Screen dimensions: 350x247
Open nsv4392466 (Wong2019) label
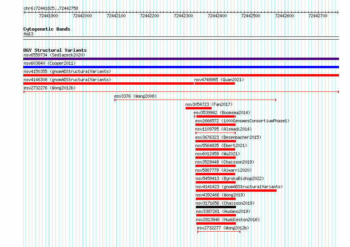(x=220, y=195)
